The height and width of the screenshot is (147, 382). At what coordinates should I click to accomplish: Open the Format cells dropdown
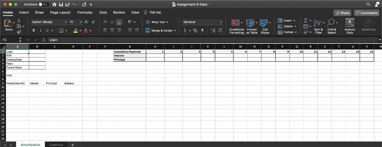pos(288,32)
